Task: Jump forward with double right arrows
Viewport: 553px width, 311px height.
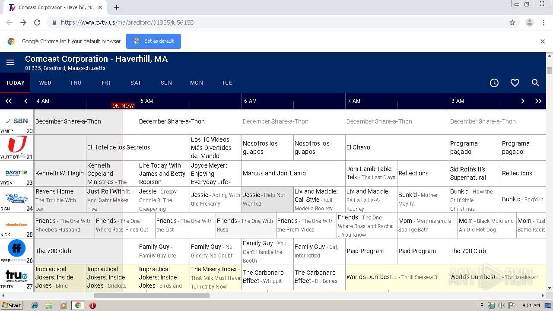Action: point(538,101)
